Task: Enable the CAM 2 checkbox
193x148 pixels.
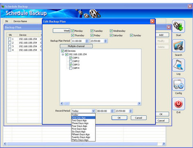Action: [71, 61]
